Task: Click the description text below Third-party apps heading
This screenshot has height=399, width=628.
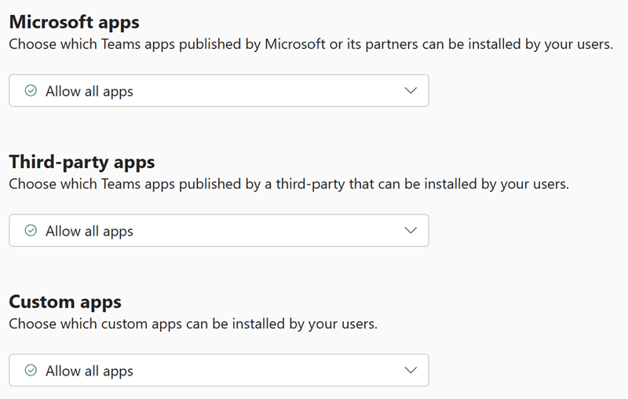Action: [289, 185]
